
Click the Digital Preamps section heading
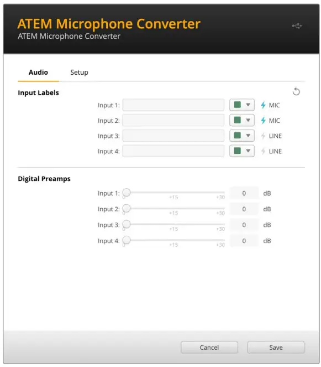44,179
